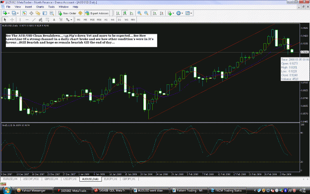
Task: Open the Tools menu
Action: (51, 7)
